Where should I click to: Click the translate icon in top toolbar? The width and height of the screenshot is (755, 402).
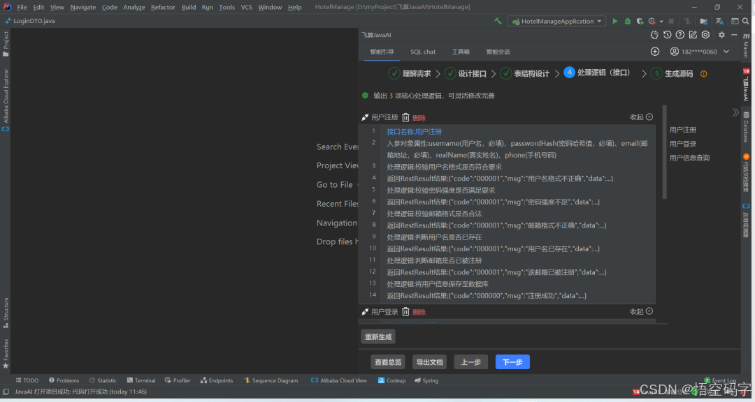(x=719, y=21)
